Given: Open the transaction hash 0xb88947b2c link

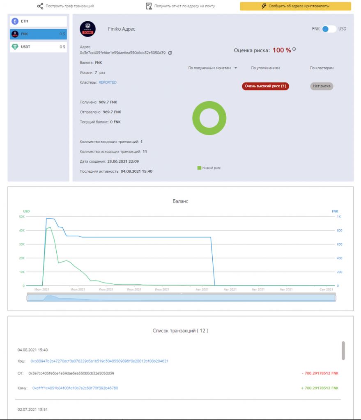Looking at the screenshot, I should pos(99,361).
